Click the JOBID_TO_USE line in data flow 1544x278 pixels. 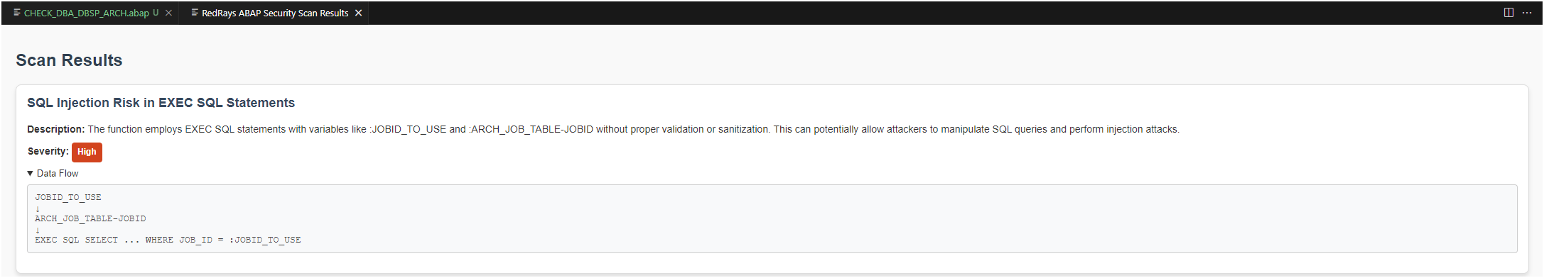(x=68, y=197)
